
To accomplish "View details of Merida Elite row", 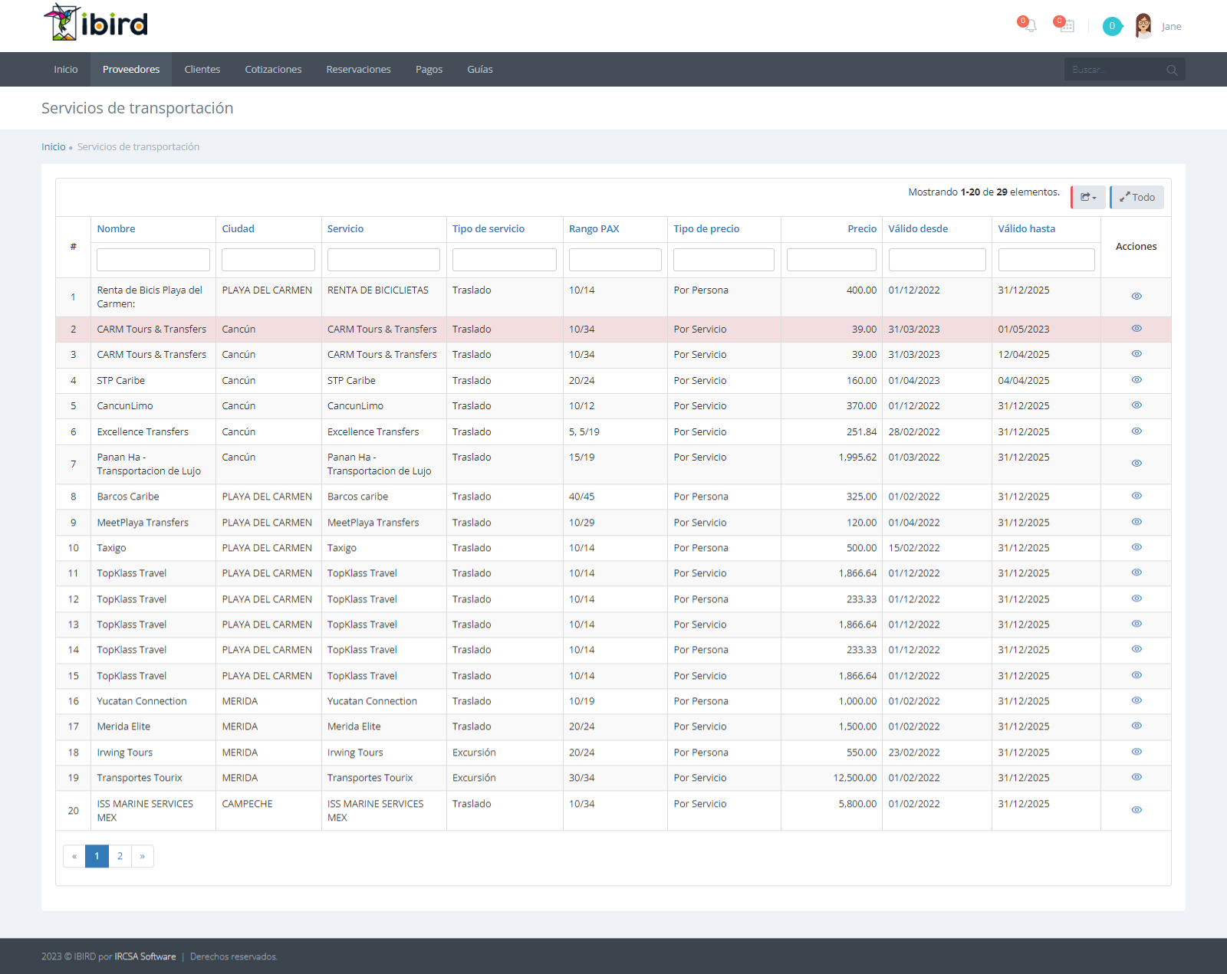I will click(1137, 725).
